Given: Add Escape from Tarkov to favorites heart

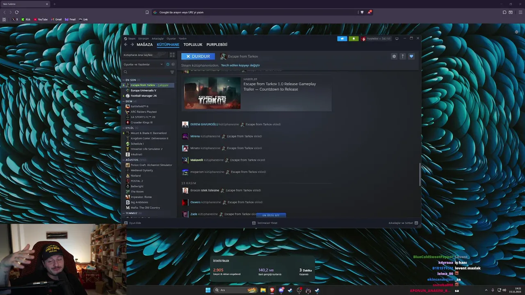Looking at the screenshot, I should pos(411,57).
